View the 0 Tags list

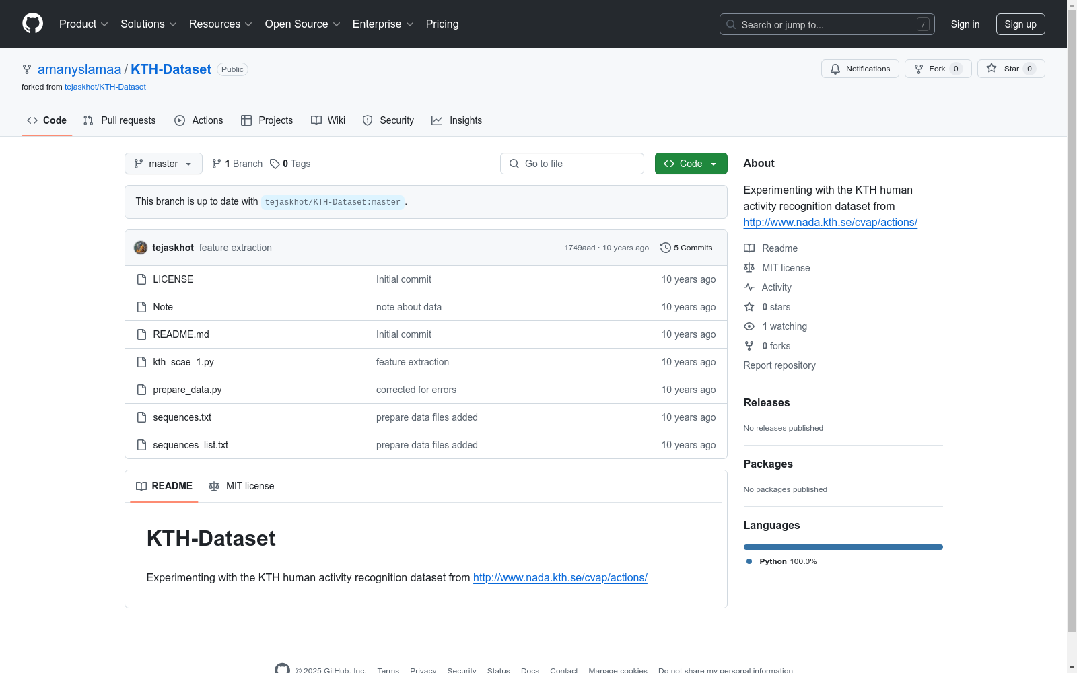[290, 164]
